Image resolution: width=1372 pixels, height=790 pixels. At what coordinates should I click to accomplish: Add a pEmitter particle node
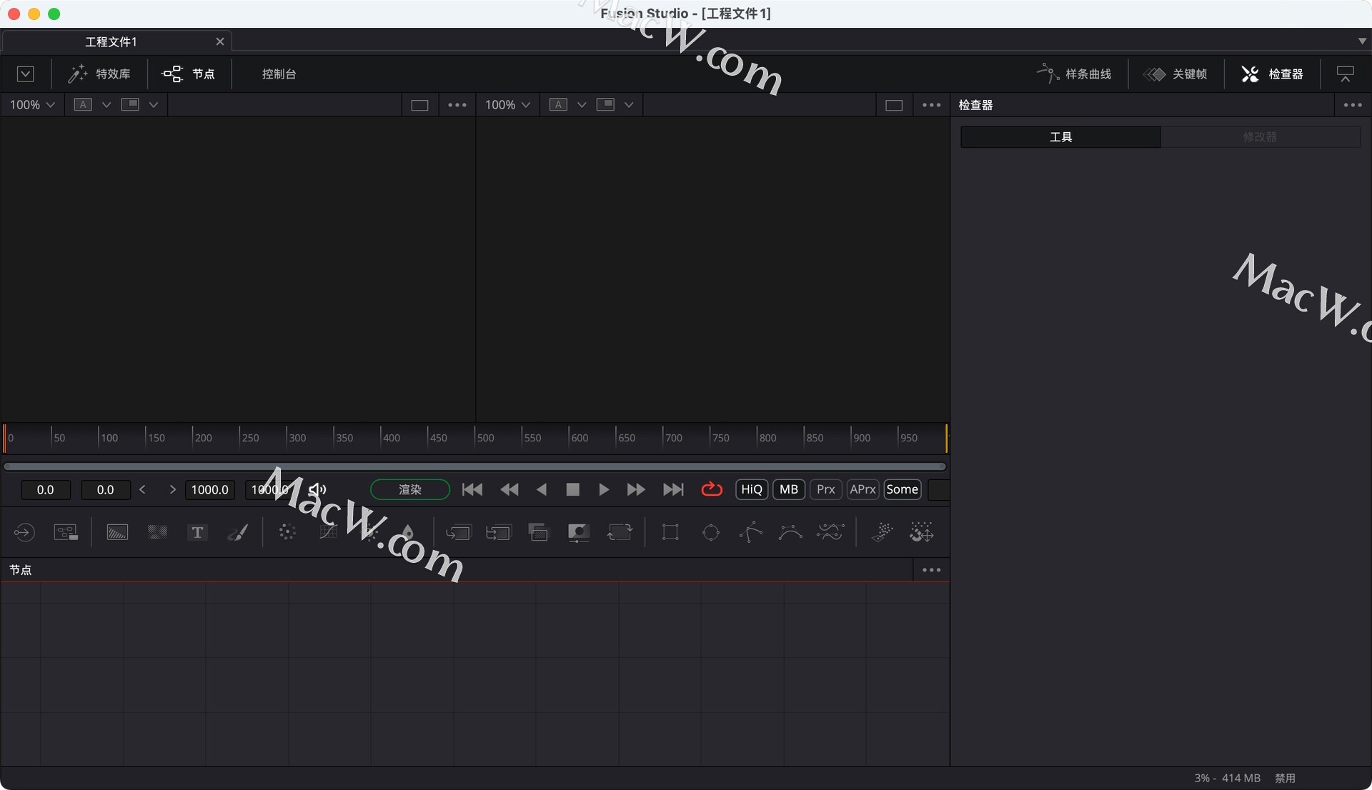click(883, 532)
